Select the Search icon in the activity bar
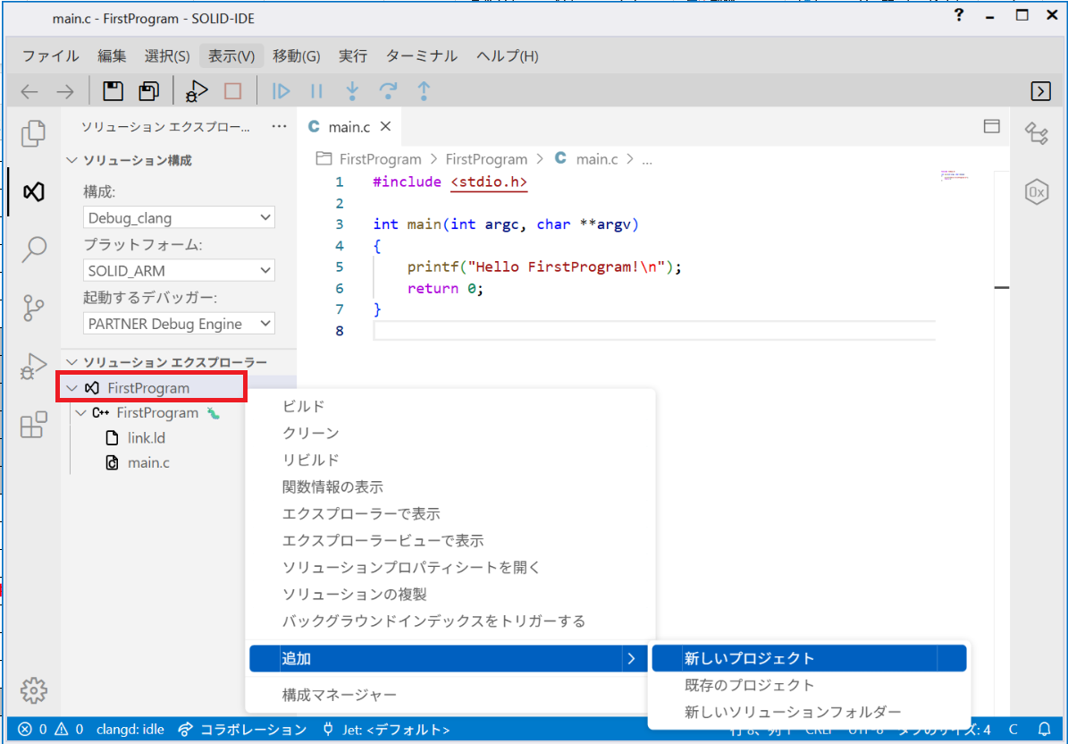This screenshot has height=744, width=1068. pos(32,250)
